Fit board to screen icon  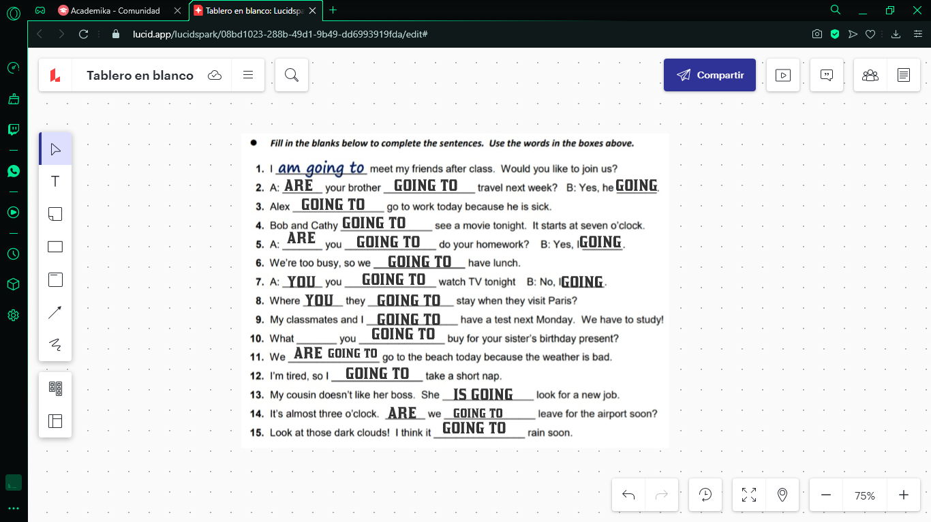point(749,495)
